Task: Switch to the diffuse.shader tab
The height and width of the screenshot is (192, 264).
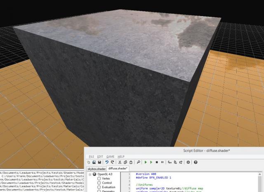Action: pos(118,168)
